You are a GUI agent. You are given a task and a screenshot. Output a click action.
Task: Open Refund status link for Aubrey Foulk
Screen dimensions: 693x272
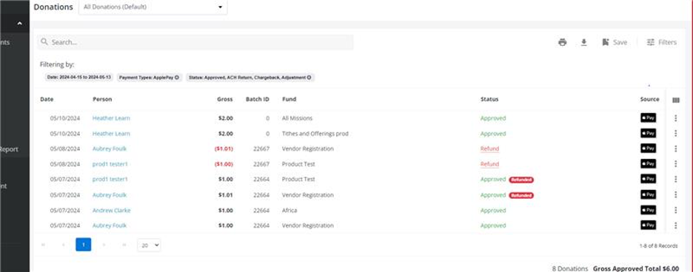tap(489, 149)
